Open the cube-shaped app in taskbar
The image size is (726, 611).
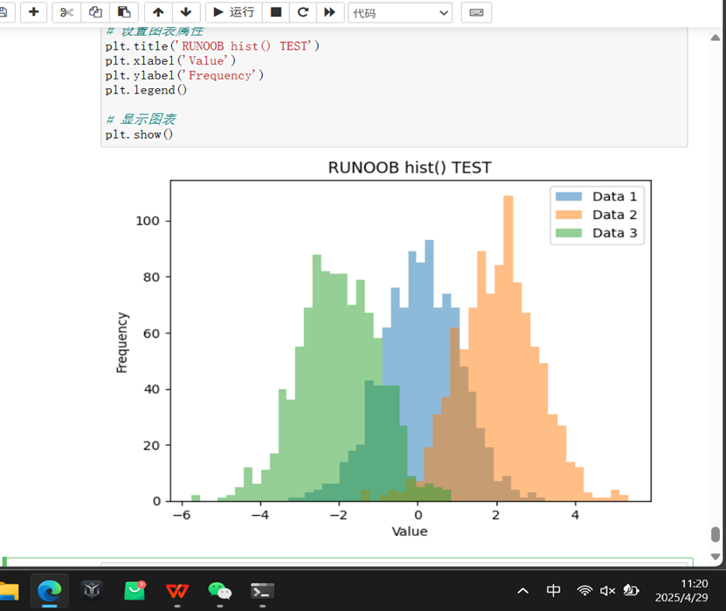point(92,590)
